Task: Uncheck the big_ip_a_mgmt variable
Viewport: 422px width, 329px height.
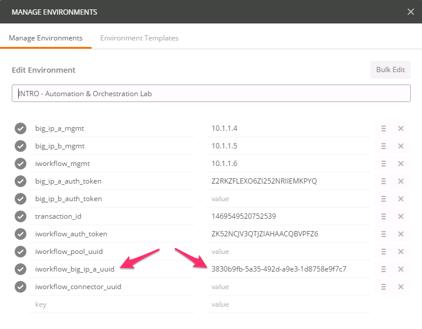Action: (x=21, y=128)
